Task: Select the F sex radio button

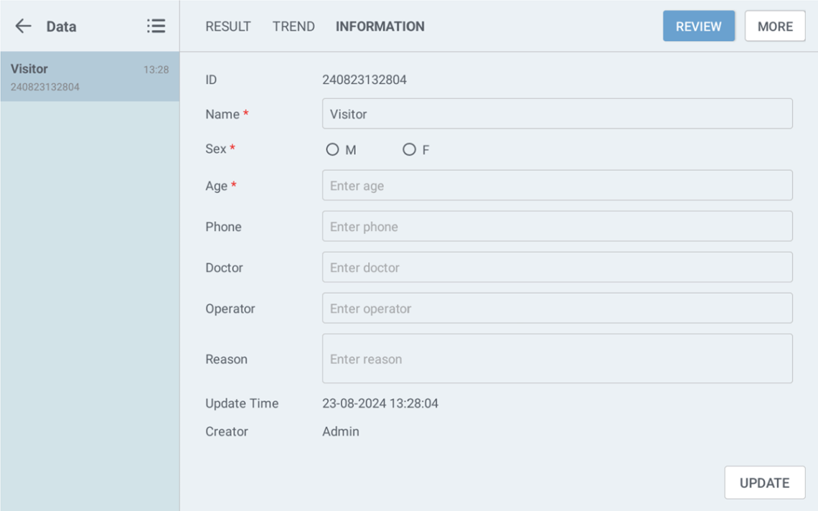Action: [409, 149]
